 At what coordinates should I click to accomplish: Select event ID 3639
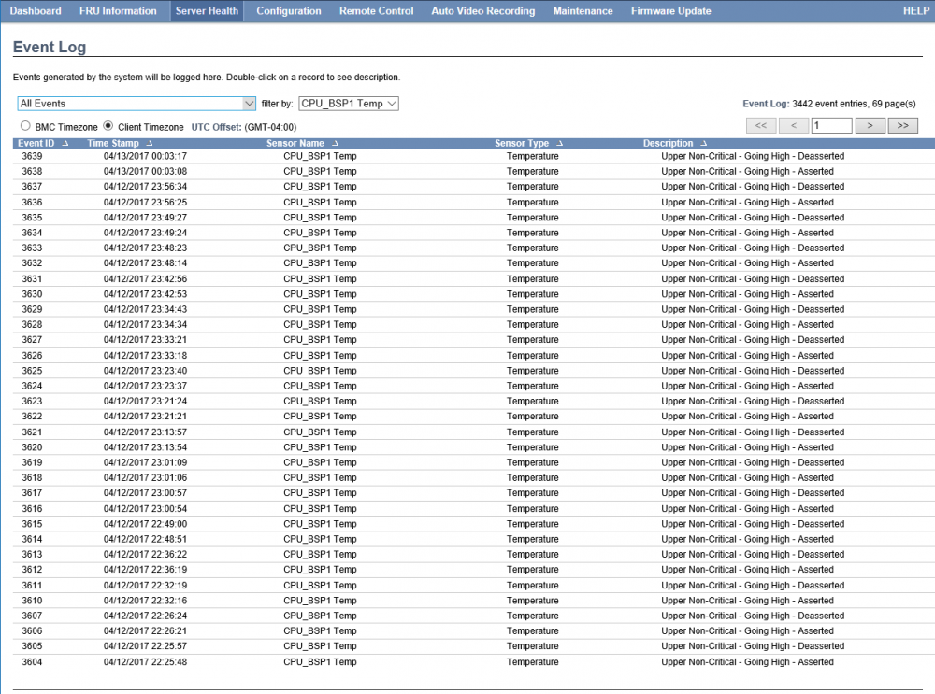32,156
